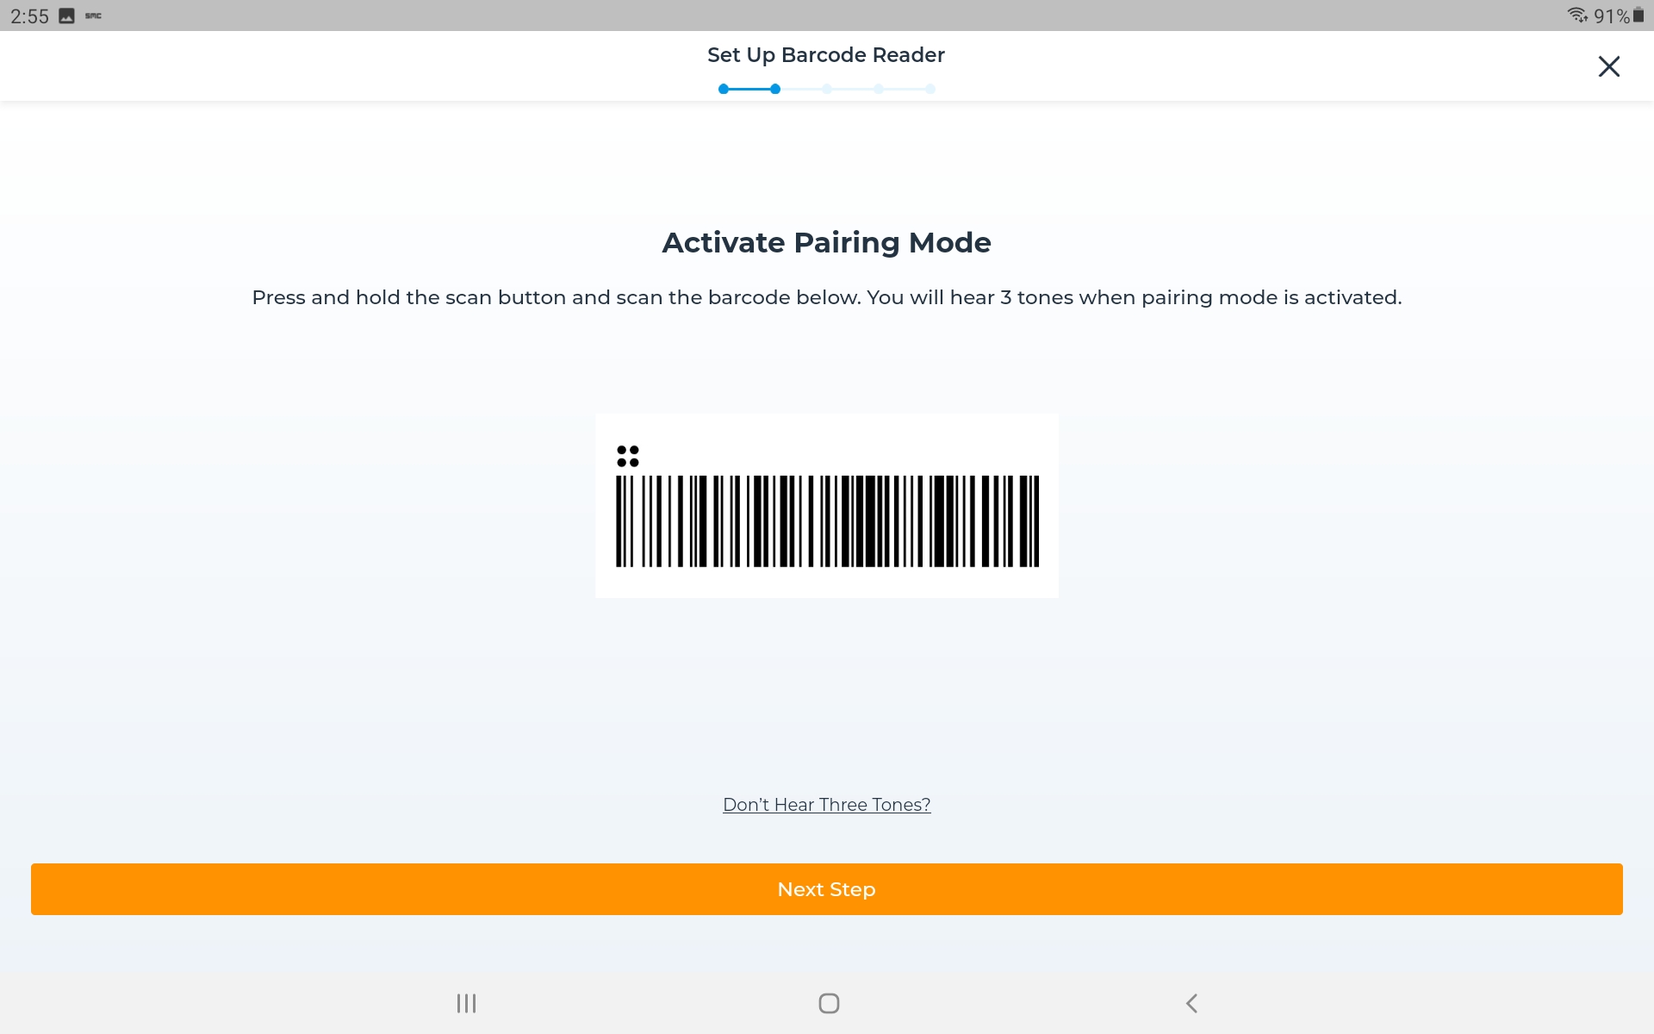Select the third progress step dot
1654x1034 pixels.
click(x=827, y=89)
